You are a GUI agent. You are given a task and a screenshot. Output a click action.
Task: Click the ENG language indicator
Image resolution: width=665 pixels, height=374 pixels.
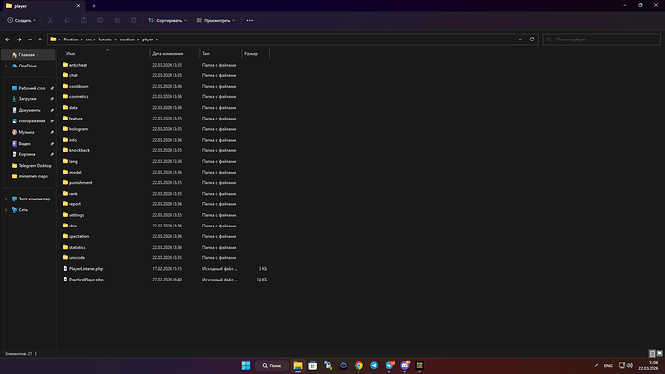pos(608,366)
